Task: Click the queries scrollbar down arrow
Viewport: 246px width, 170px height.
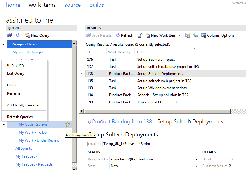Action: [x=74, y=168]
